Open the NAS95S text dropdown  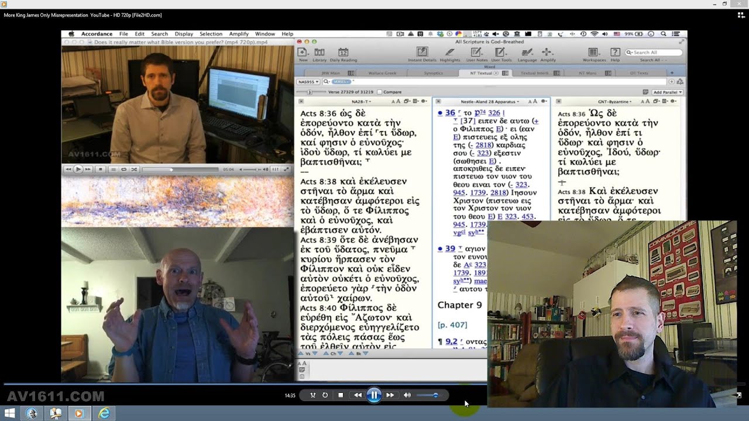(x=308, y=82)
